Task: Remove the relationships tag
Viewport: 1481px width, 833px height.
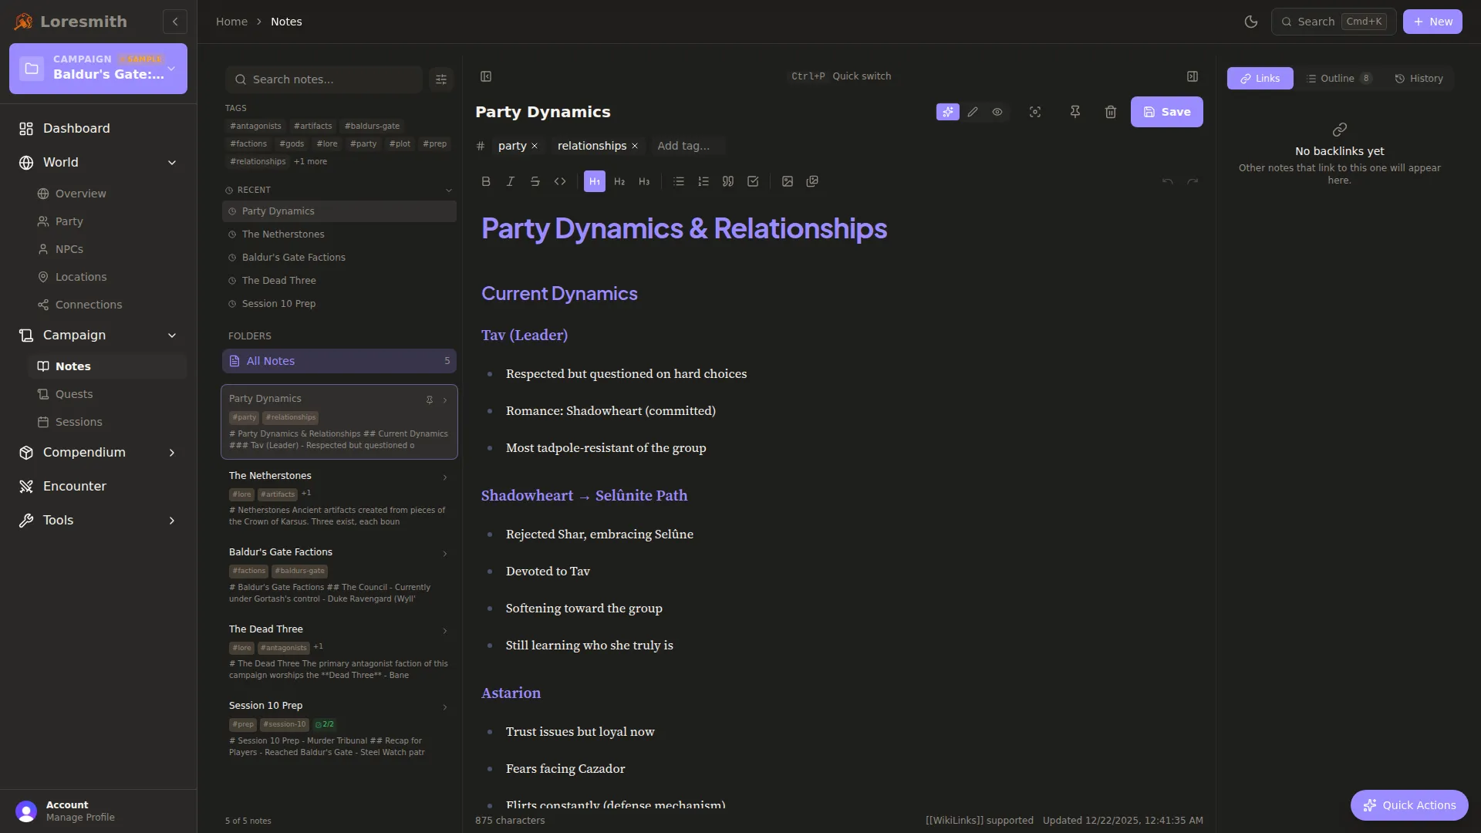Action: pyautogui.click(x=635, y=146)
